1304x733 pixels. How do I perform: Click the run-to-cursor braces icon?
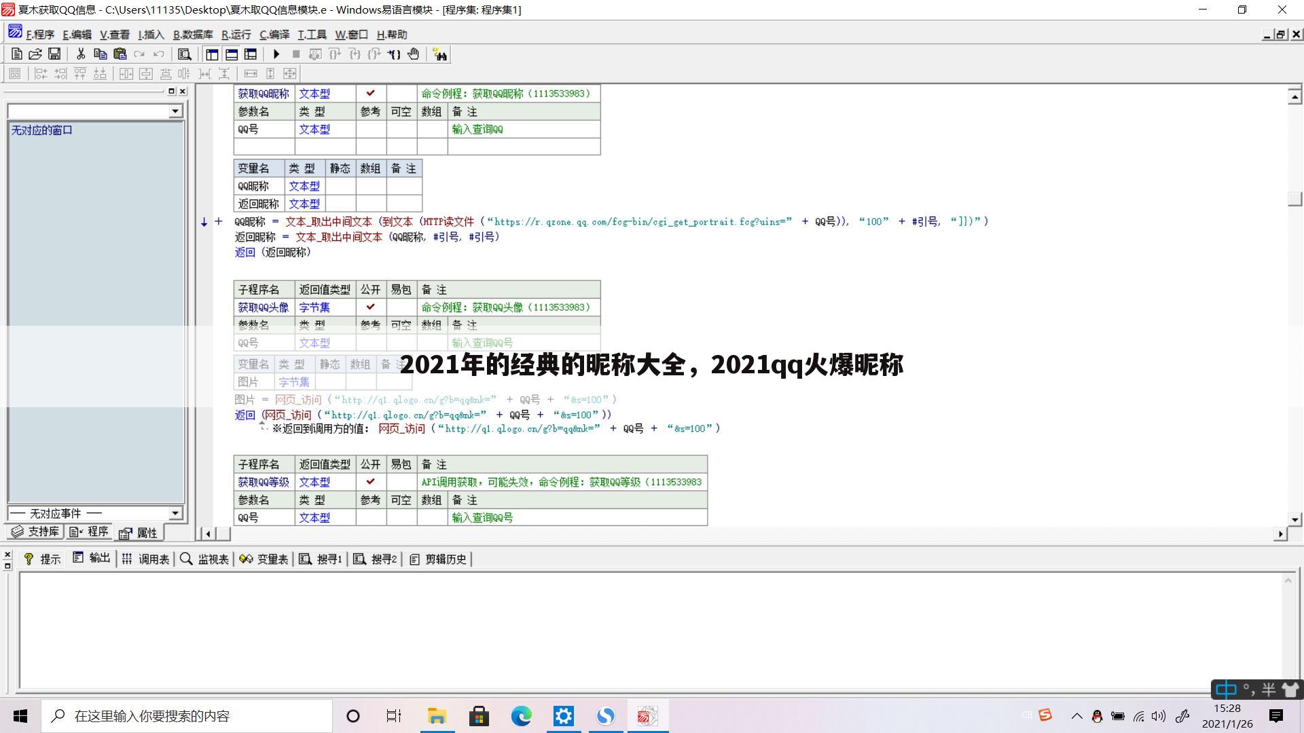click(394, 54)
